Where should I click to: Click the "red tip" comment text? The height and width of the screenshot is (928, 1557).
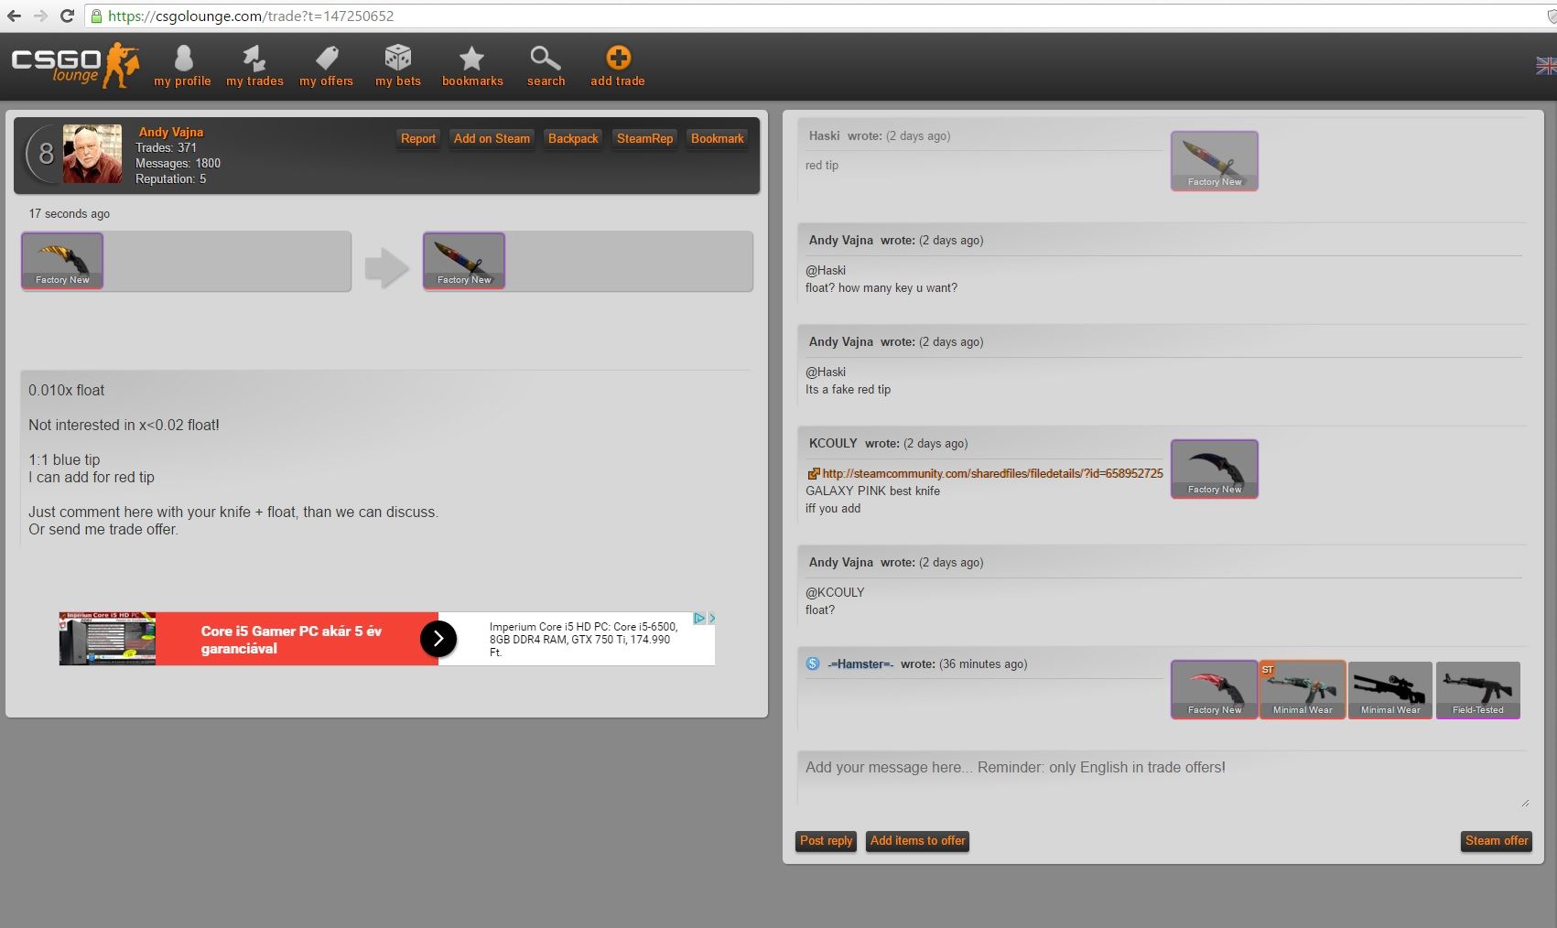[822, 165]
